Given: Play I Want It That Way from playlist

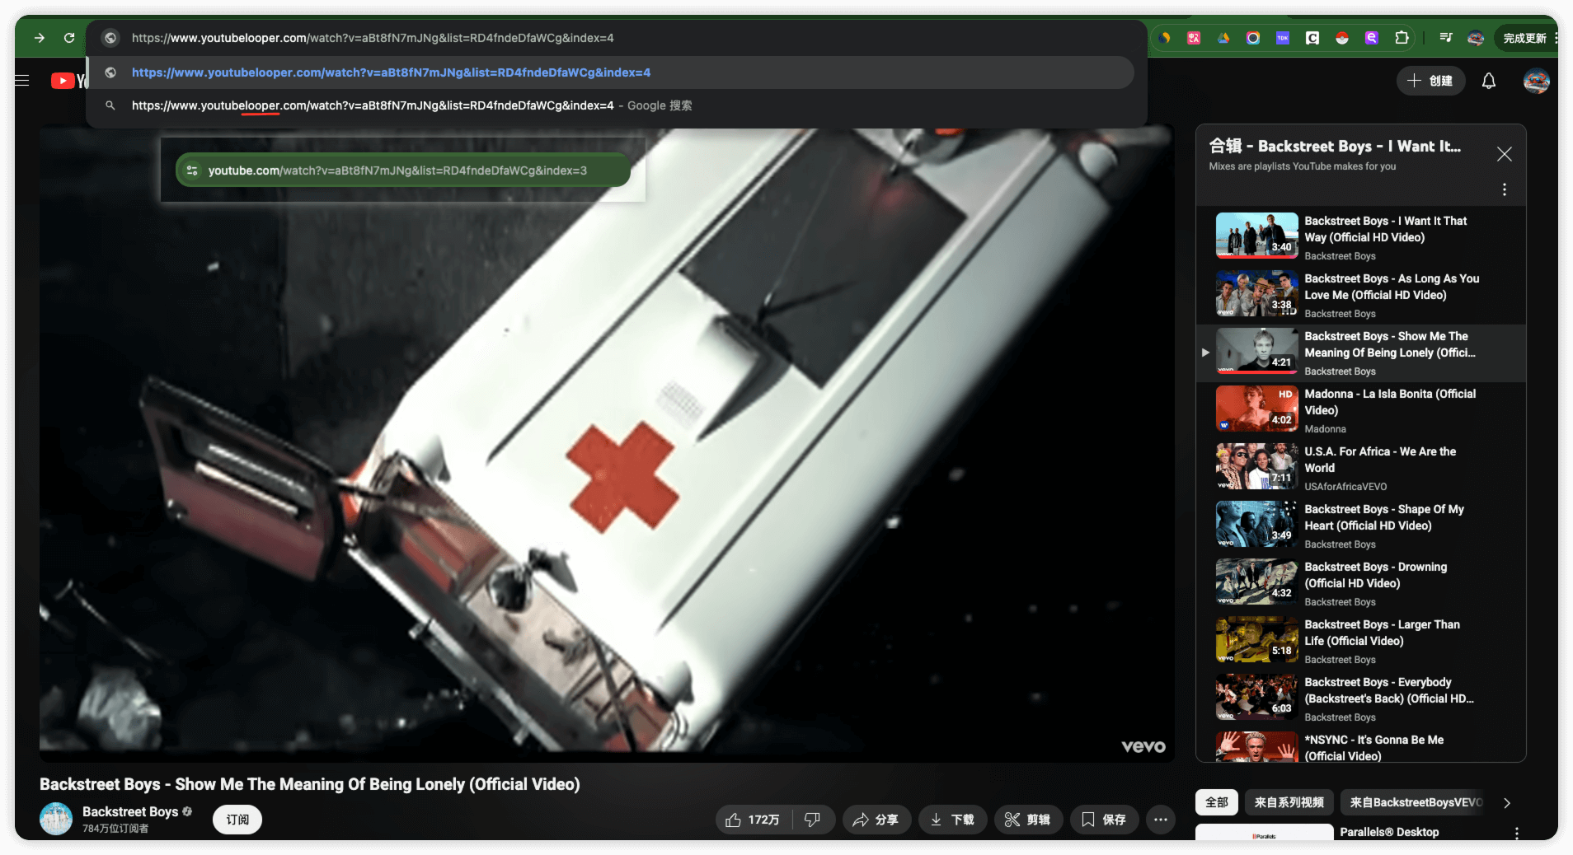Looking at the screenshot, I should click(1360, 237).
